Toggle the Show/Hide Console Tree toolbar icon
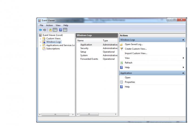The width and height of the screenshot is (189, 126). click(55, 30)
